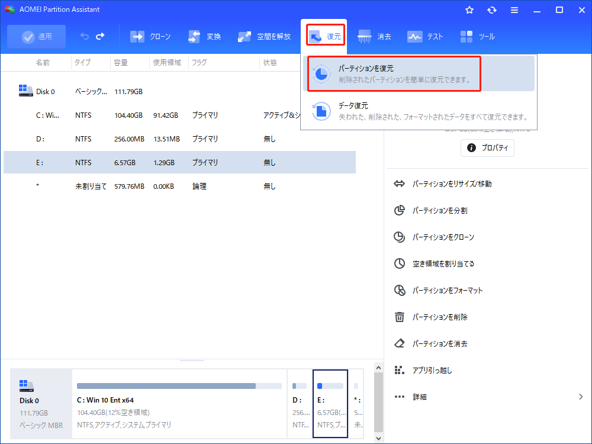Open 空間を解放 free space menu

click(x=264, y=37)
